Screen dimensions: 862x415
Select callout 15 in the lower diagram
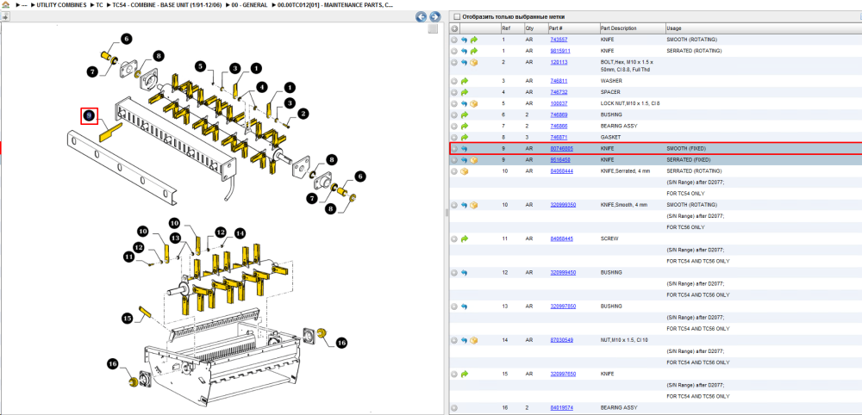tap(128, 319)
